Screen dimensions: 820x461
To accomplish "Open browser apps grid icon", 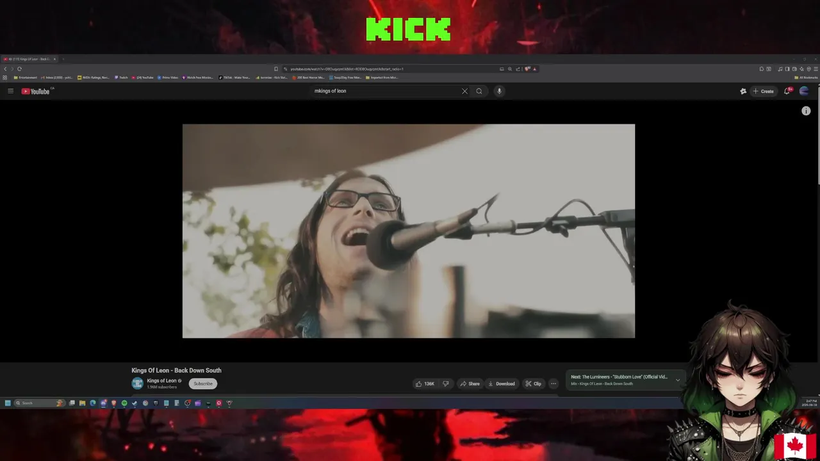I will pos(4,77).
